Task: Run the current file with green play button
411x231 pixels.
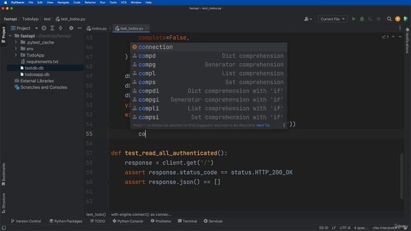Action: pos(354,19)
